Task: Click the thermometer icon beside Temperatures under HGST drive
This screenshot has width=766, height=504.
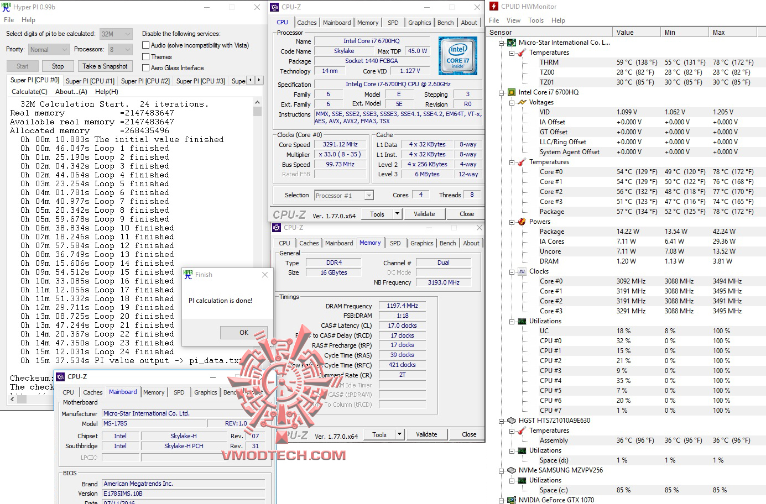Action: (x=522, y=431)
